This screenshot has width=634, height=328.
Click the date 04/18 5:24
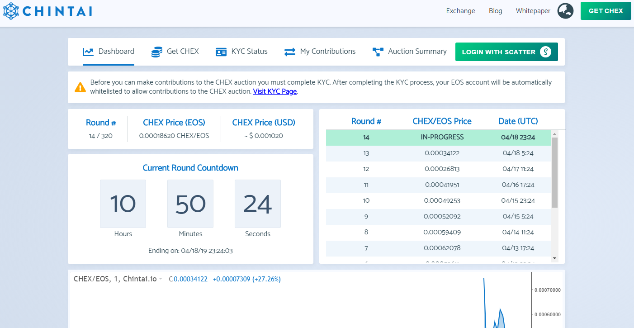click(x=518, y=153)
